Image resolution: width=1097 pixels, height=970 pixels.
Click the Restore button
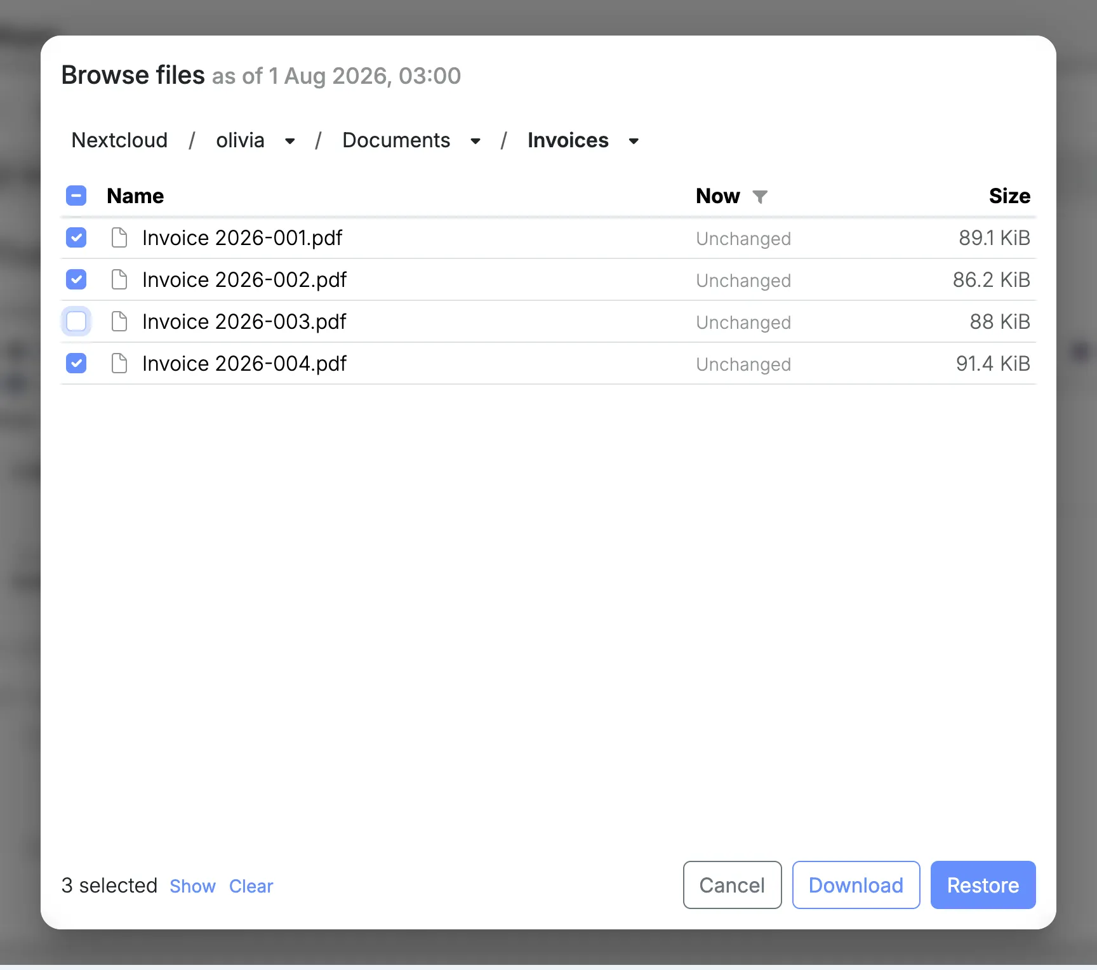pyautogui.click(x=983, y=885)
